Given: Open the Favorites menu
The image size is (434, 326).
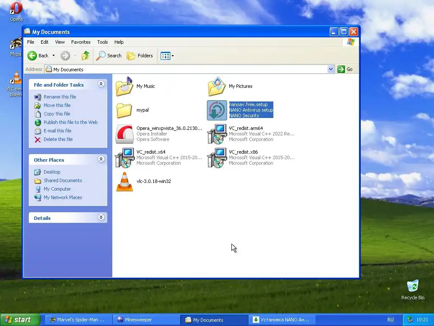Looking at the screenshot, I should coord(81,42).
